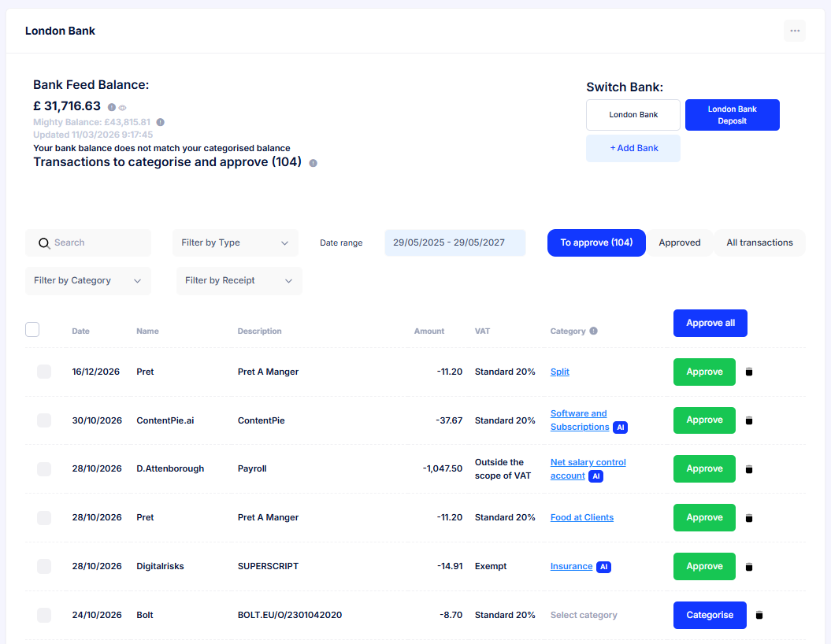
Task: Approve the 28/10/2026 Pret transaction
Action: click(x=704, y=518)
